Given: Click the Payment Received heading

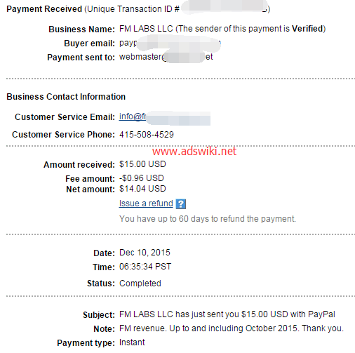Looking at the screenshot, I should point(44,9).
